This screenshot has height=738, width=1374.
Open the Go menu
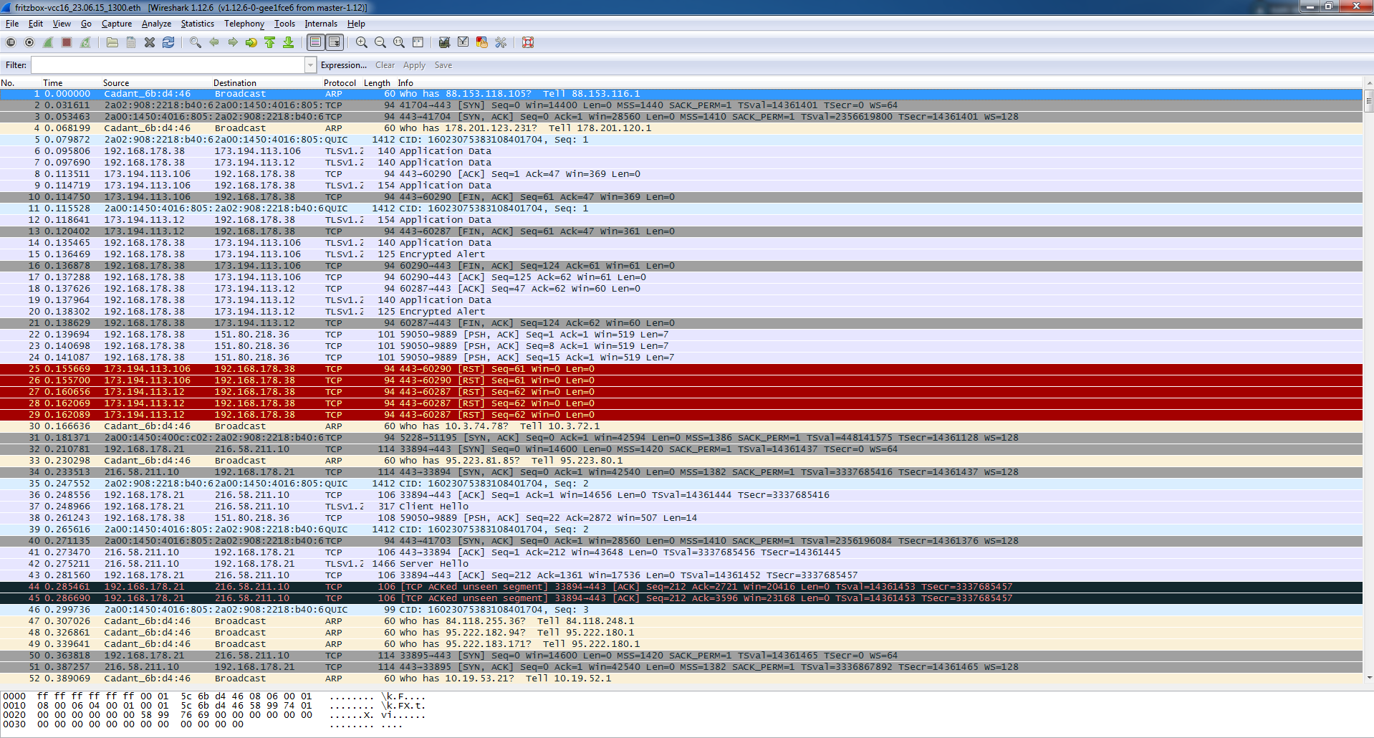tap(87, 24)
